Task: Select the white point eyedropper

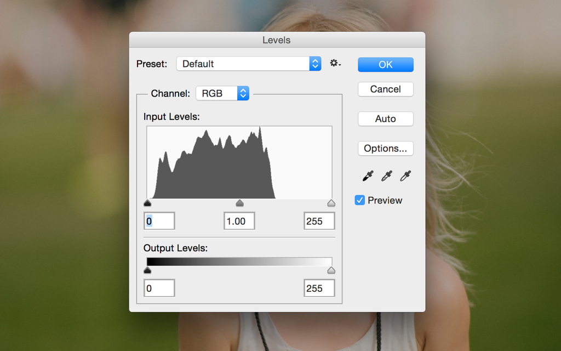Action: (x=405, y=175)
